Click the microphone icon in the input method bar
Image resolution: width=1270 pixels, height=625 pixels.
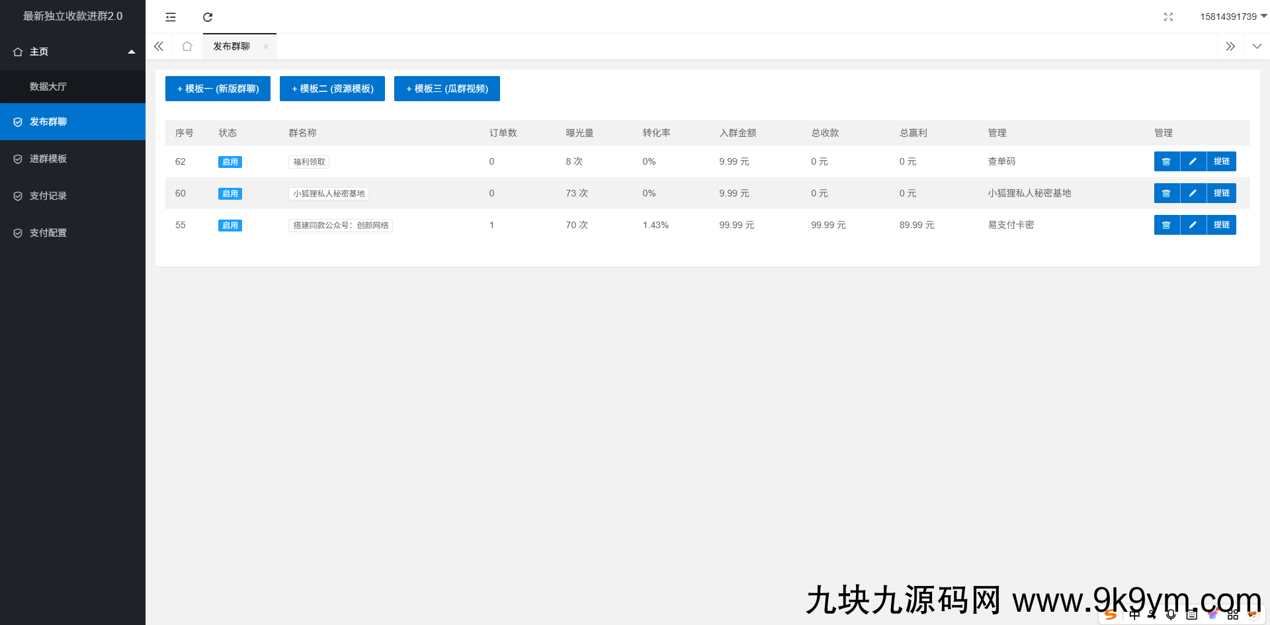(x=1169, y=614)
